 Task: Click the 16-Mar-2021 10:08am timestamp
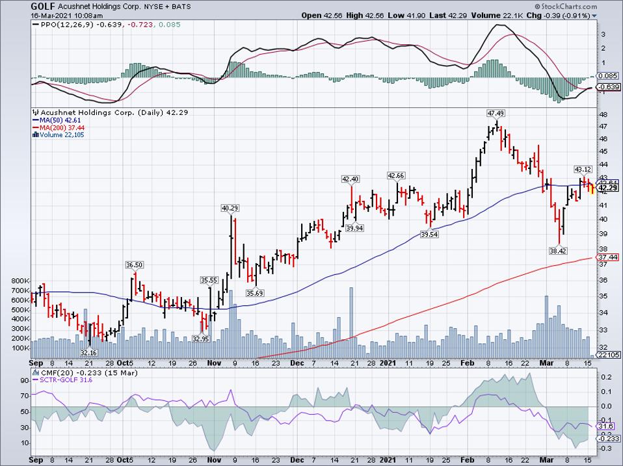tap(67, 16)
